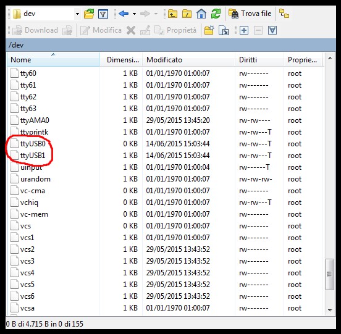
Task: Refresh the directory listing
Action: coord(216,14)
